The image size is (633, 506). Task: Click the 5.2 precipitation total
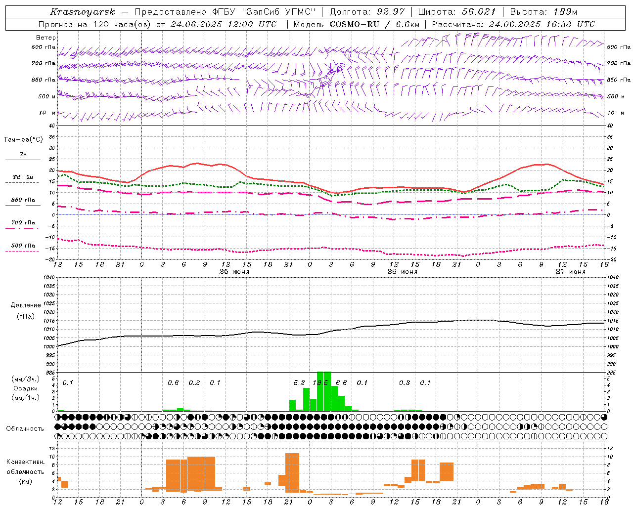(299, 382)
